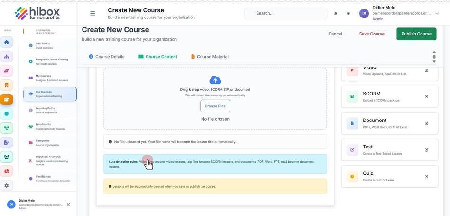Screen dimensions: 450x216
Task: Click the notification bell icon
Action: pos(336,13)
